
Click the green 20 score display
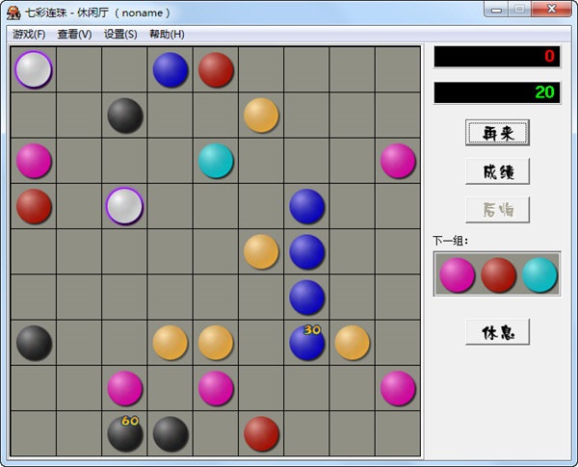(x=496, y=92)
